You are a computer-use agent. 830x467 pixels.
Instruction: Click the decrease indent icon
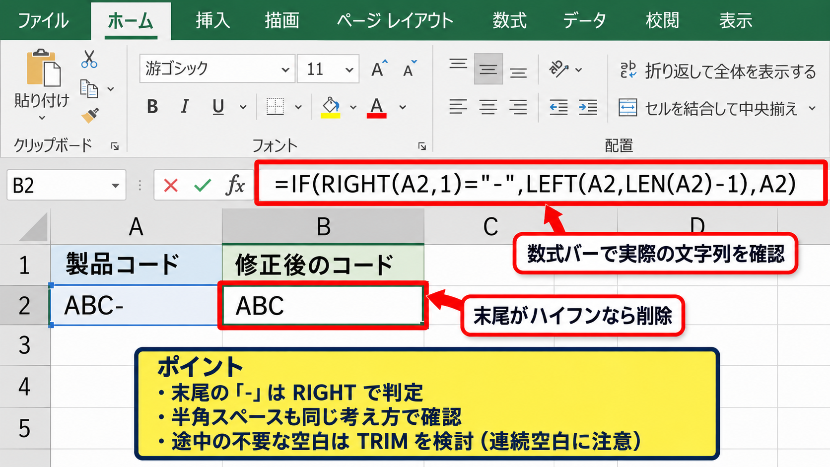(558, 107)
